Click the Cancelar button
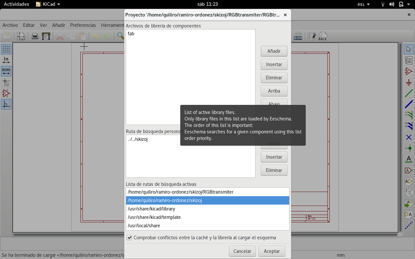The image size is (415, 259). point(243,251)
